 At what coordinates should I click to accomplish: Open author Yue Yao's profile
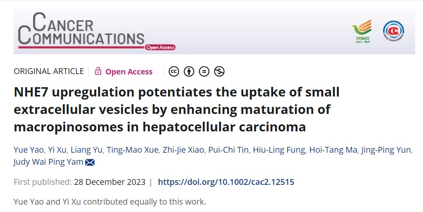[x=28, y=150]
